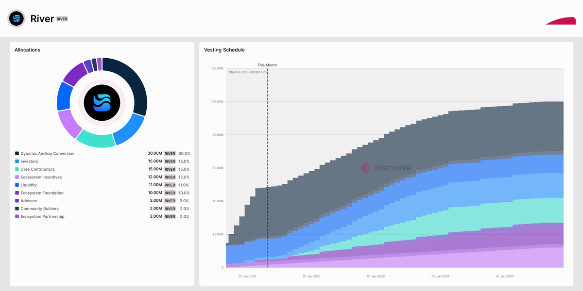
Task: Expand the Ecosystem Partnership allocation entry
Action: coord(42,216)
